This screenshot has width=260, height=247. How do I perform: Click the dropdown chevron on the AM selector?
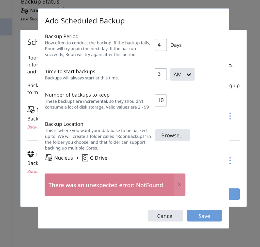189,74
